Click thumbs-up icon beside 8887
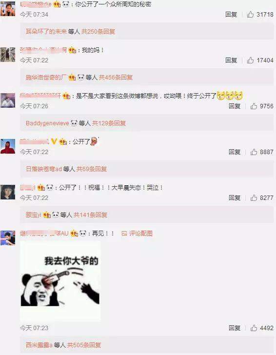Image resolution: width=276 pixels, height=355 pixels. (254, 152)
